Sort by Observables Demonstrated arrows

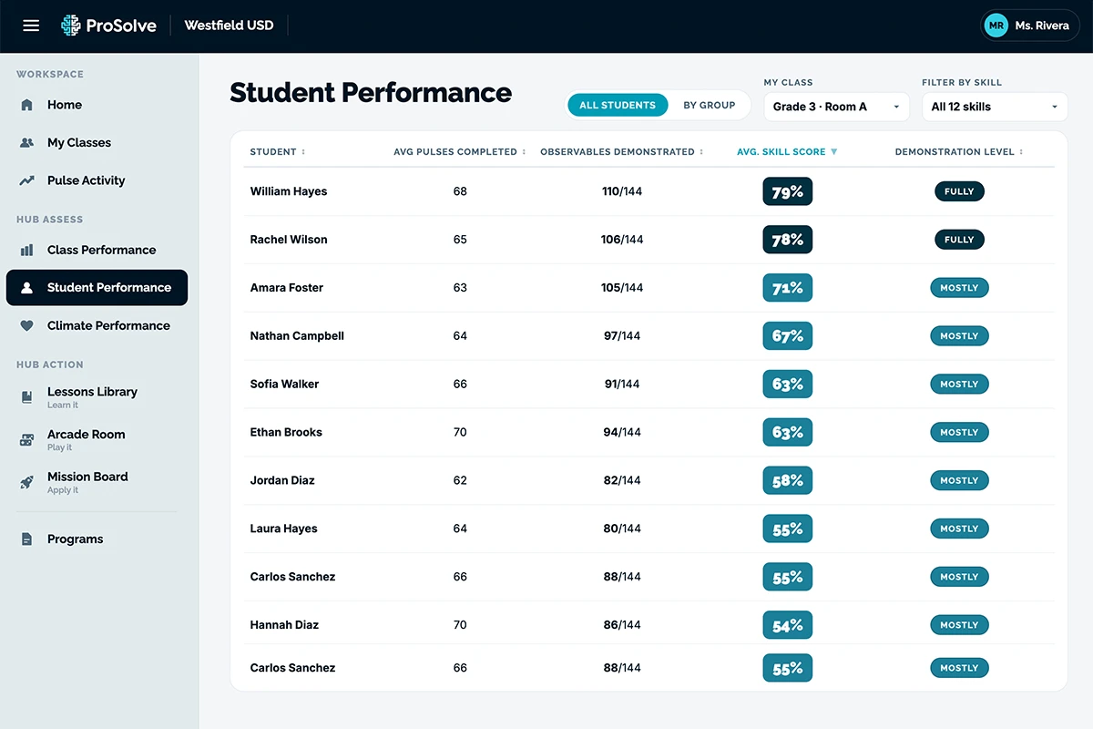(x=701, y=152)
